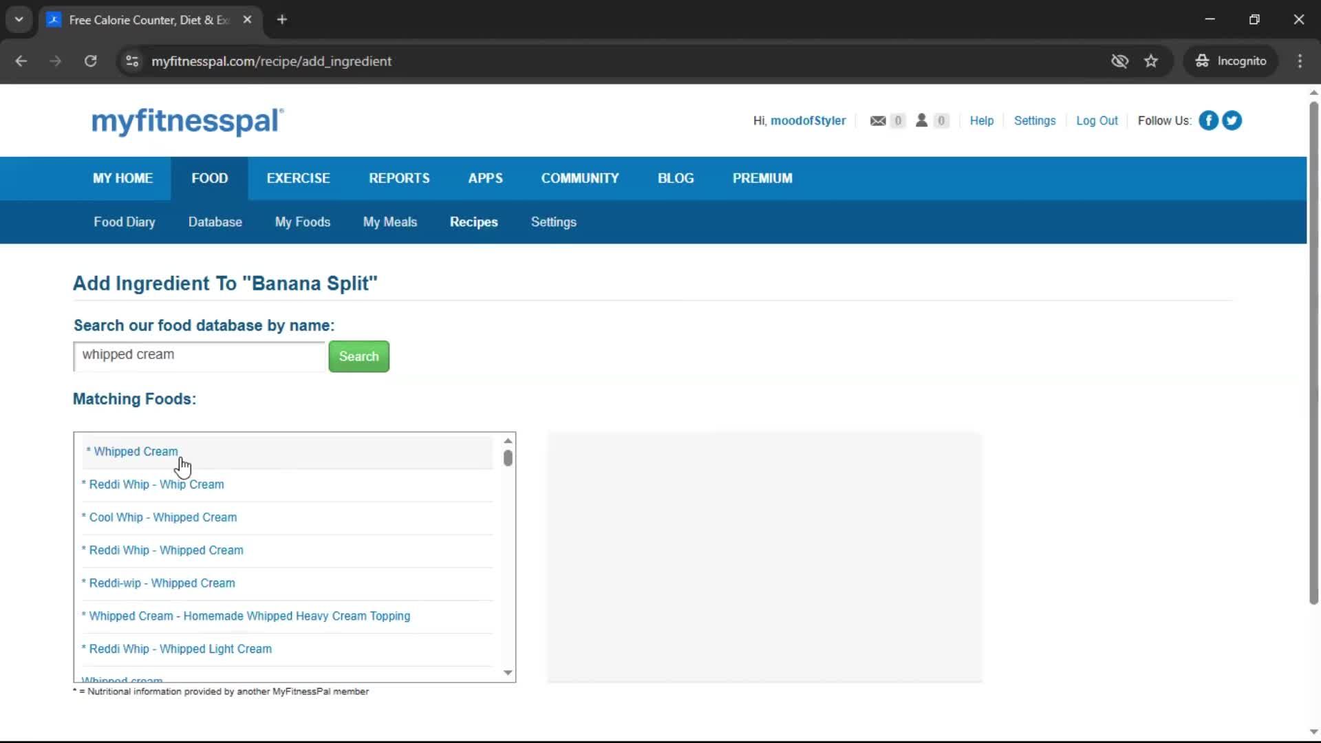The image size is (1321, 743).
Task: Go to the Food Diary tab
Action: point(125,222)
